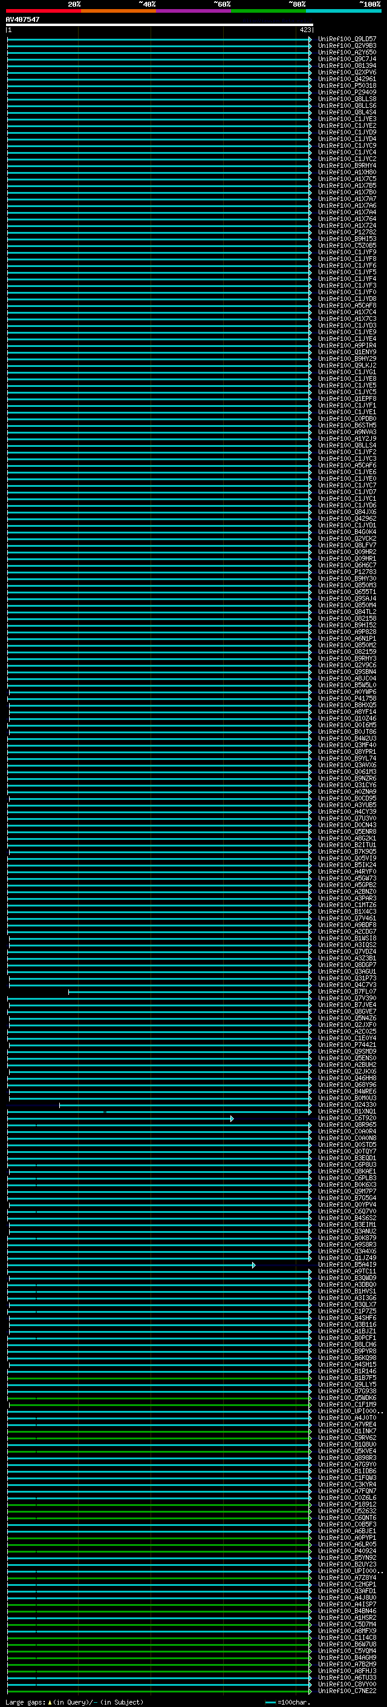Viewport: 387px width, 1707px height.
Task: Open hit UniRef100_C1P7Z5
Action: [346, 1312]
